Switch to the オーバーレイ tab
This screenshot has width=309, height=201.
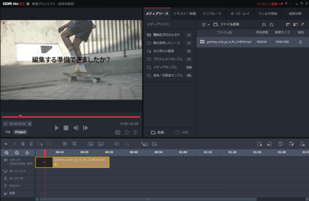tap(240, 13)
